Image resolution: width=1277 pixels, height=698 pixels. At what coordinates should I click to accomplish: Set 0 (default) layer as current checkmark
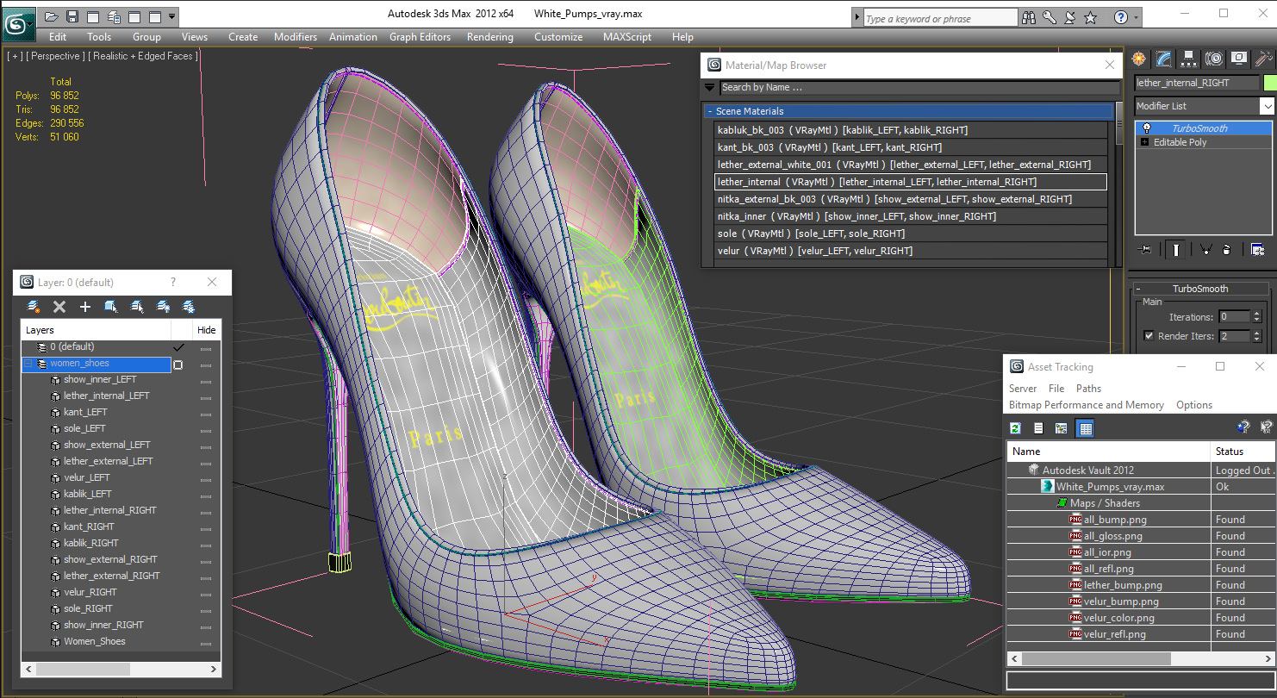pyautogui.click(x=179, y=346)
